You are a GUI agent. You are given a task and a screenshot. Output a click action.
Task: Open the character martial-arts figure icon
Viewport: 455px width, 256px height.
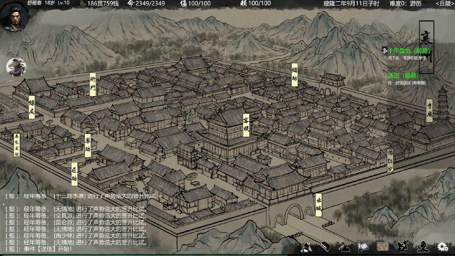(x=306, y=246)
